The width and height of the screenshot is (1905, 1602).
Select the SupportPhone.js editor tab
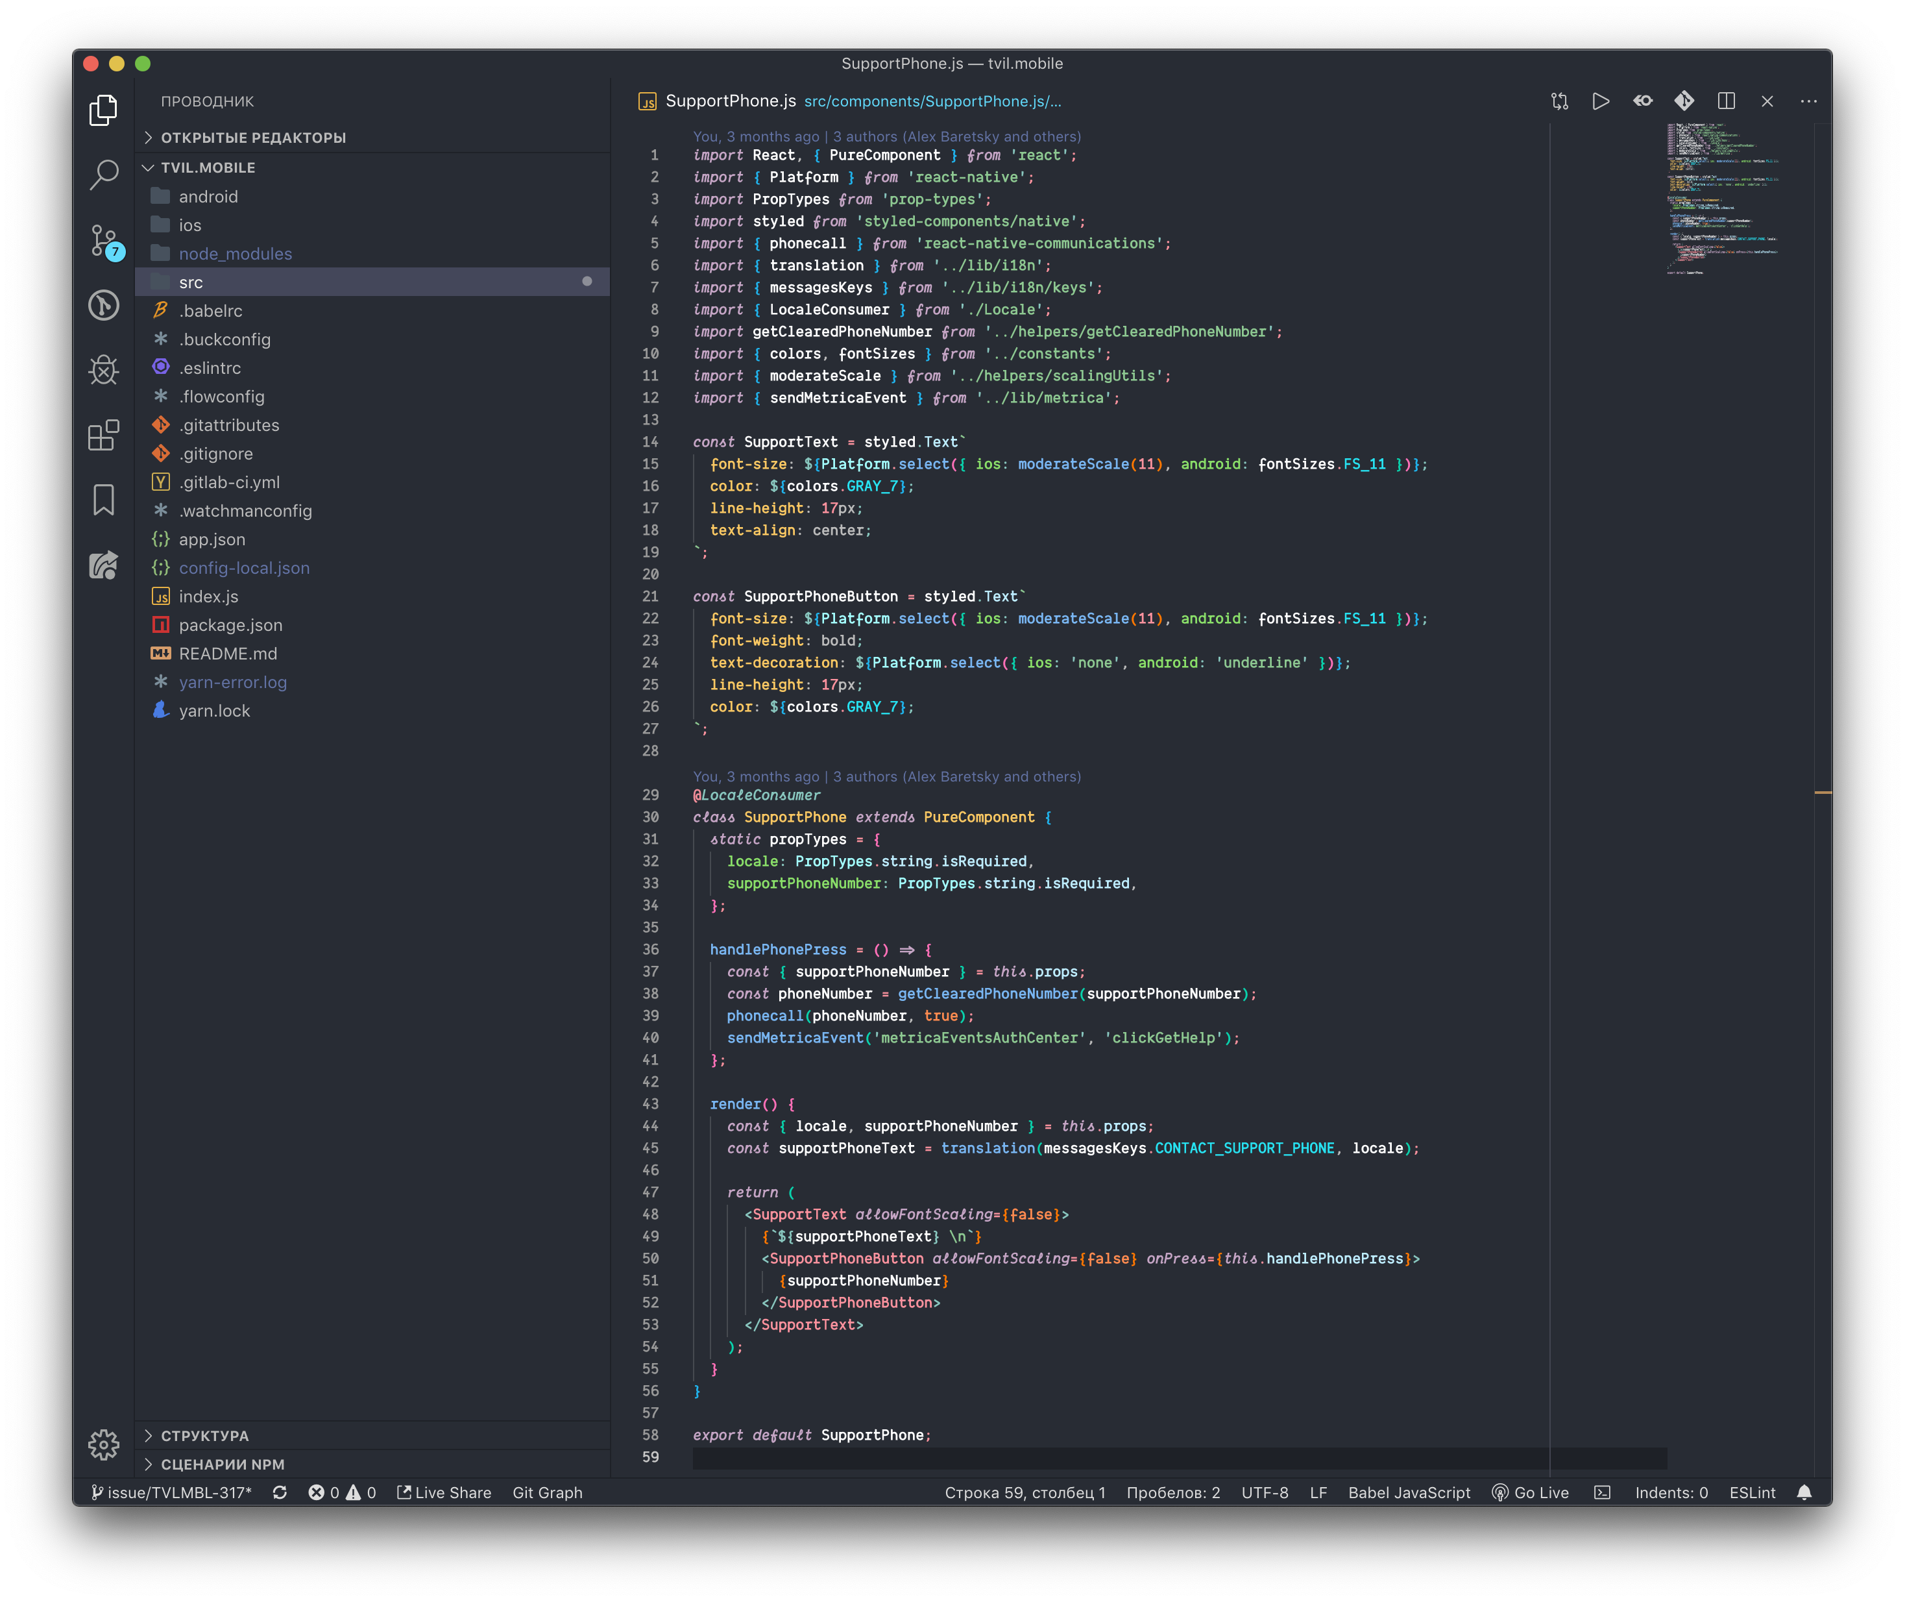coord(731,101)
